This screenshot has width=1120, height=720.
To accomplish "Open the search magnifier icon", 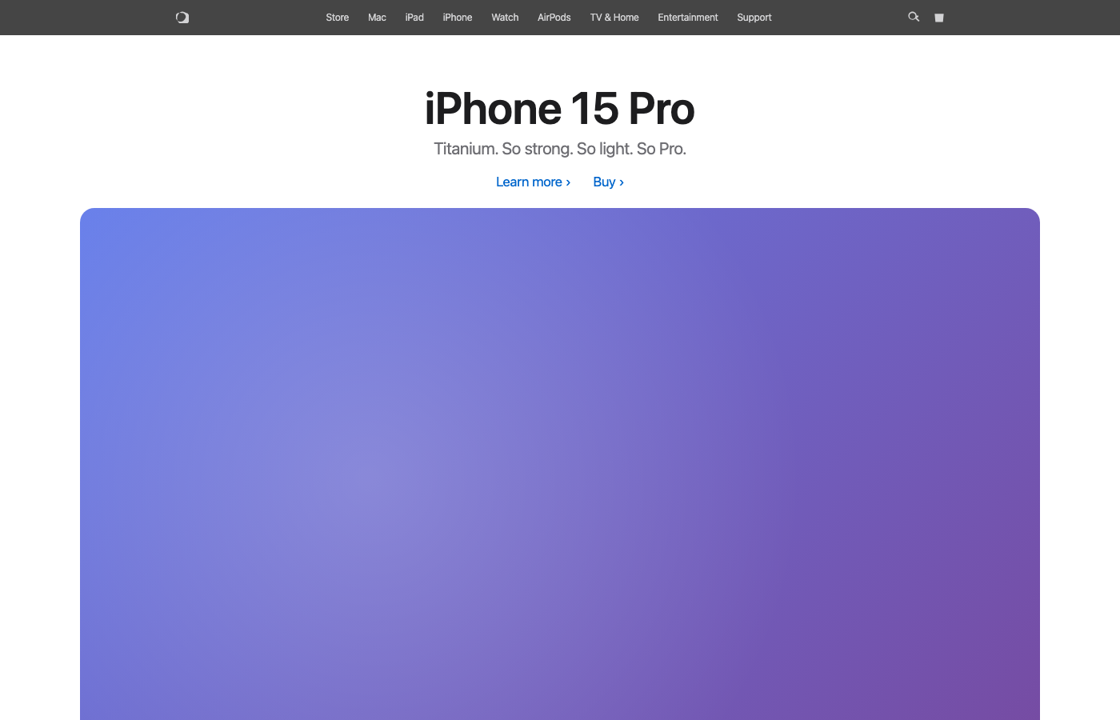I will coord(914,17).
